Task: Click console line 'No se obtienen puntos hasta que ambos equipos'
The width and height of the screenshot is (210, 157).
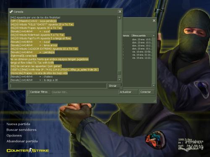Action: pos(50,59)
